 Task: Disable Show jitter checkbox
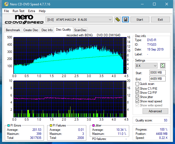tap(137, 97)
